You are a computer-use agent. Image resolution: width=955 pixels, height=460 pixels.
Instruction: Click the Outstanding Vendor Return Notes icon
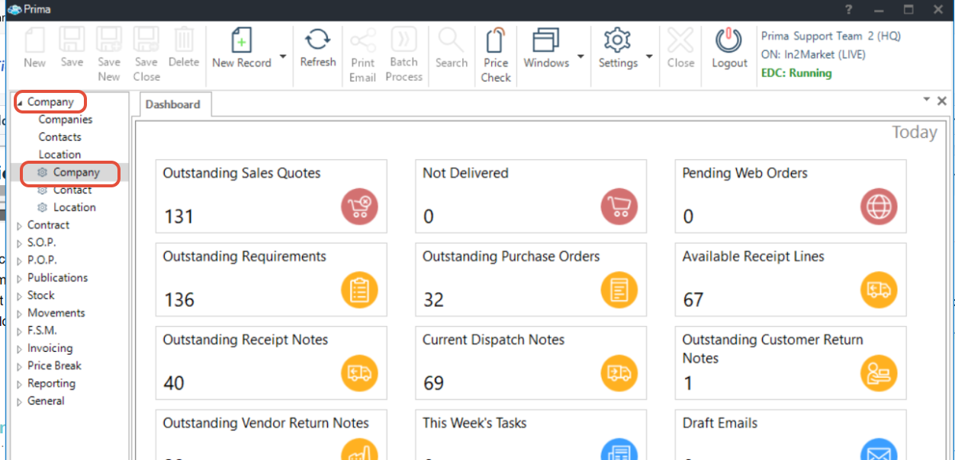click(359, 449)
